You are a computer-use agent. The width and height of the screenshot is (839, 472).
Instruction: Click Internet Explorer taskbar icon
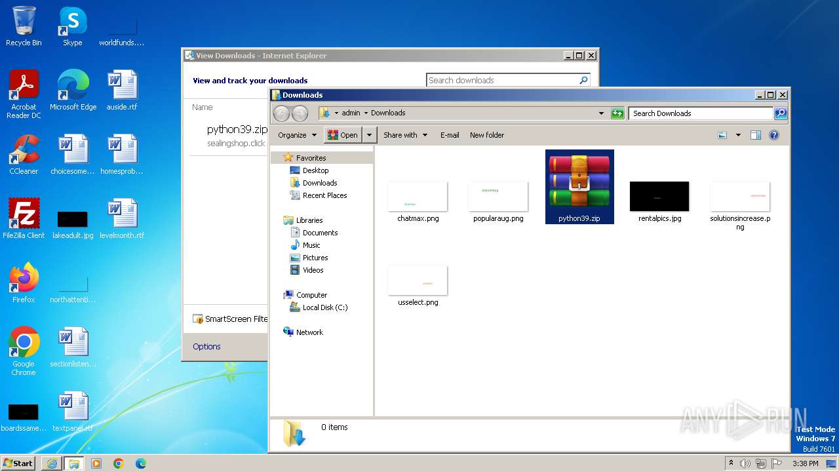[x=52, y=463]
